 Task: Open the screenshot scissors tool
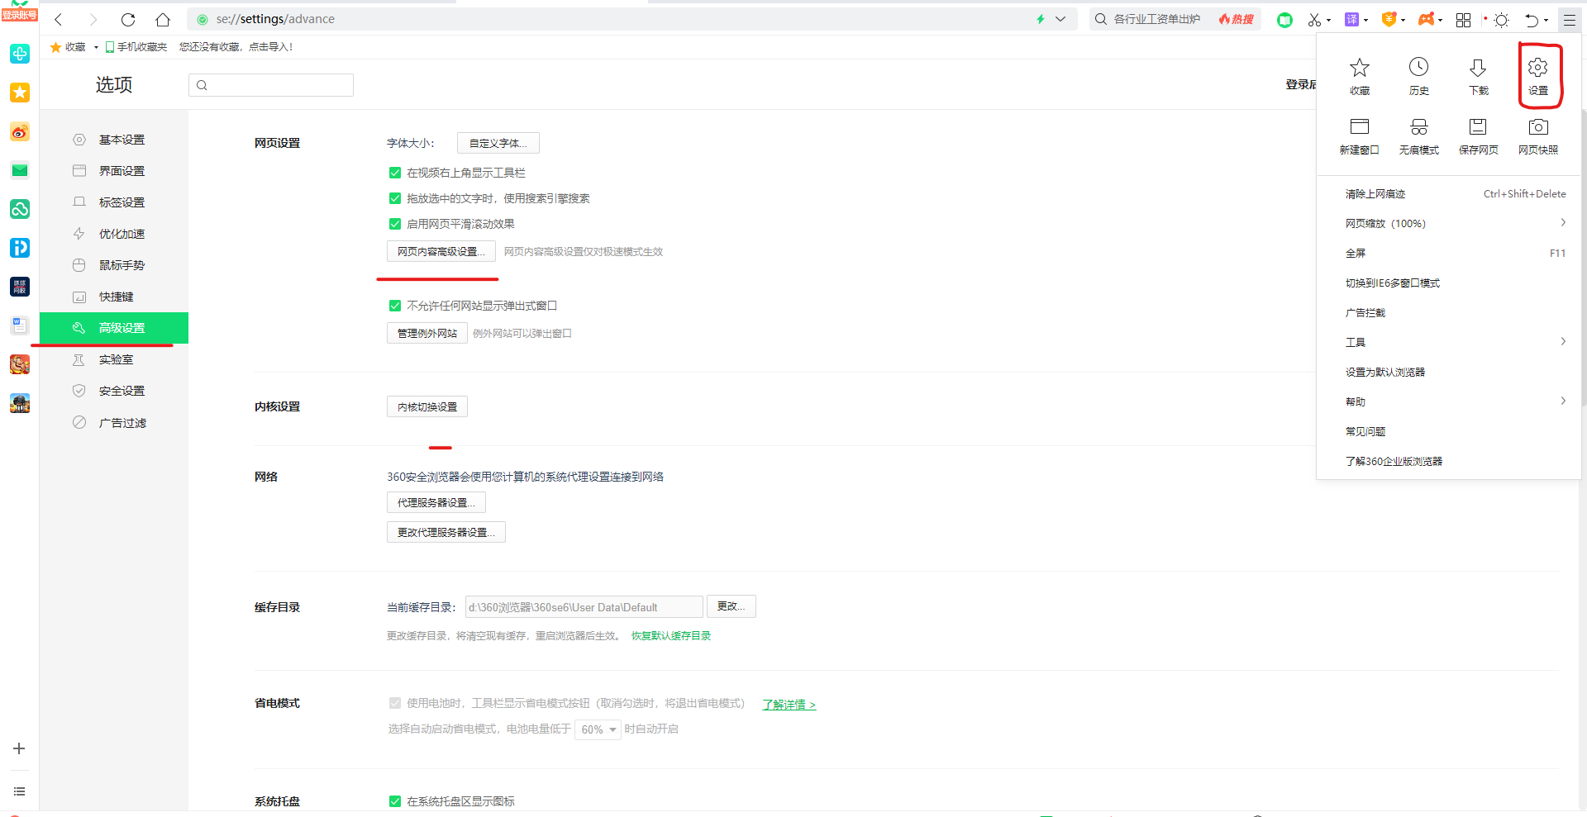(1316, 19)
